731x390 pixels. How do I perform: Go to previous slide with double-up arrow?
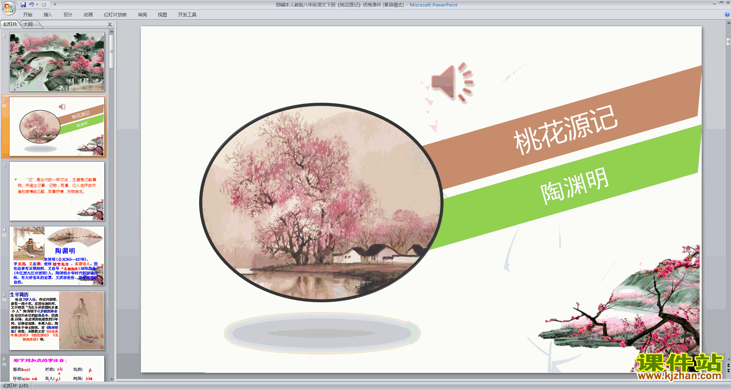728,365
